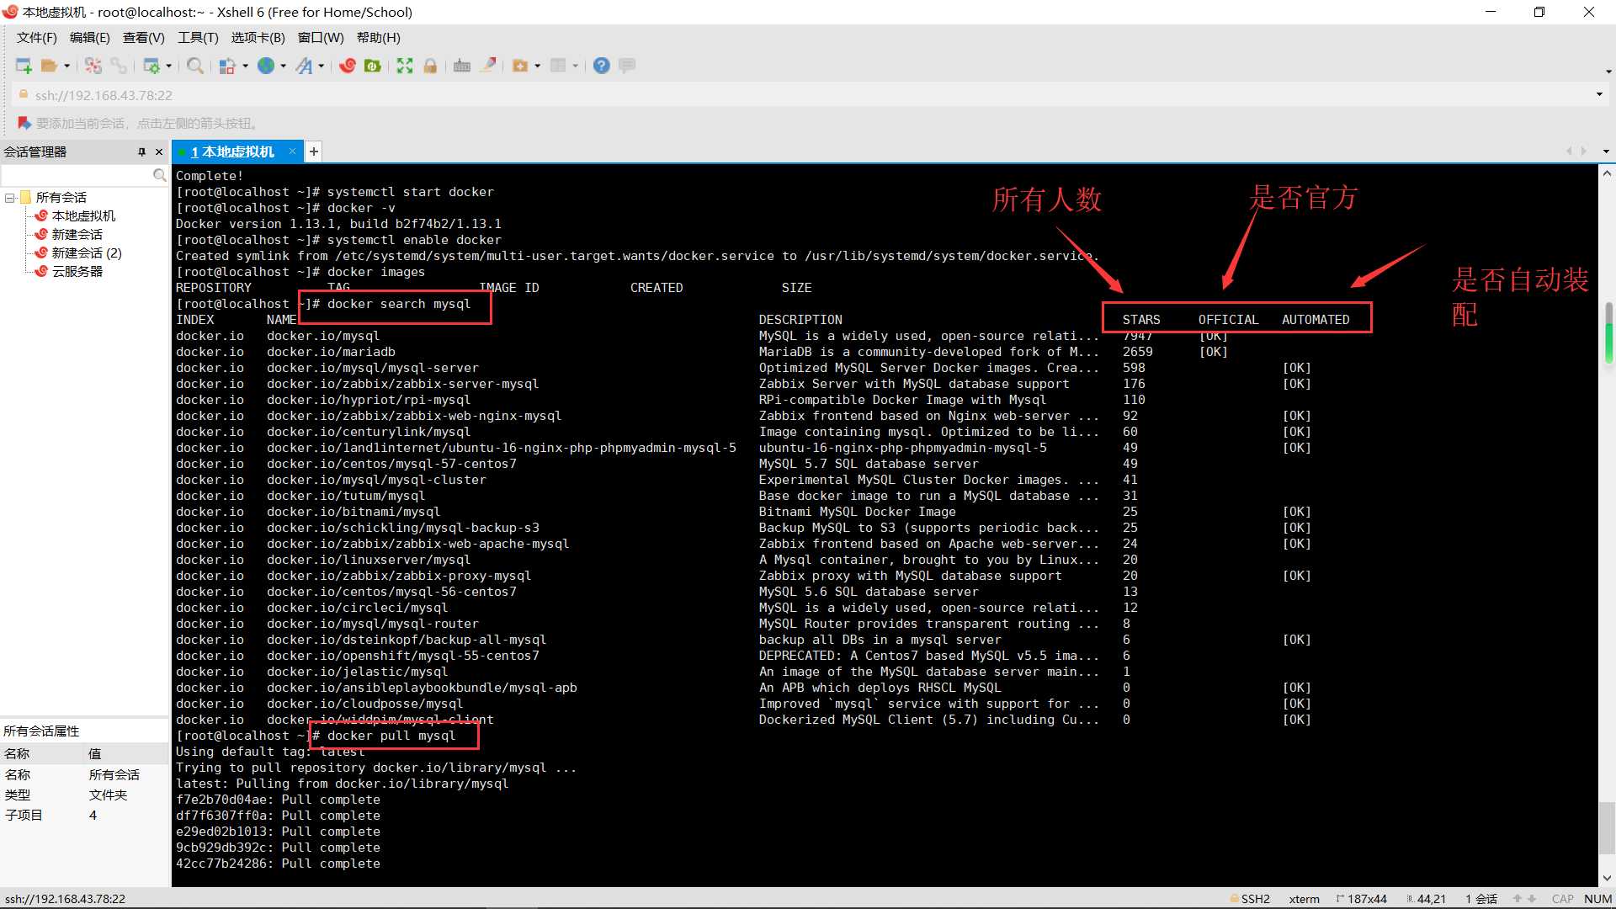Click the red bookmark add-session arrow icon
Viewport: 1616px width, 909px height.
24,123
